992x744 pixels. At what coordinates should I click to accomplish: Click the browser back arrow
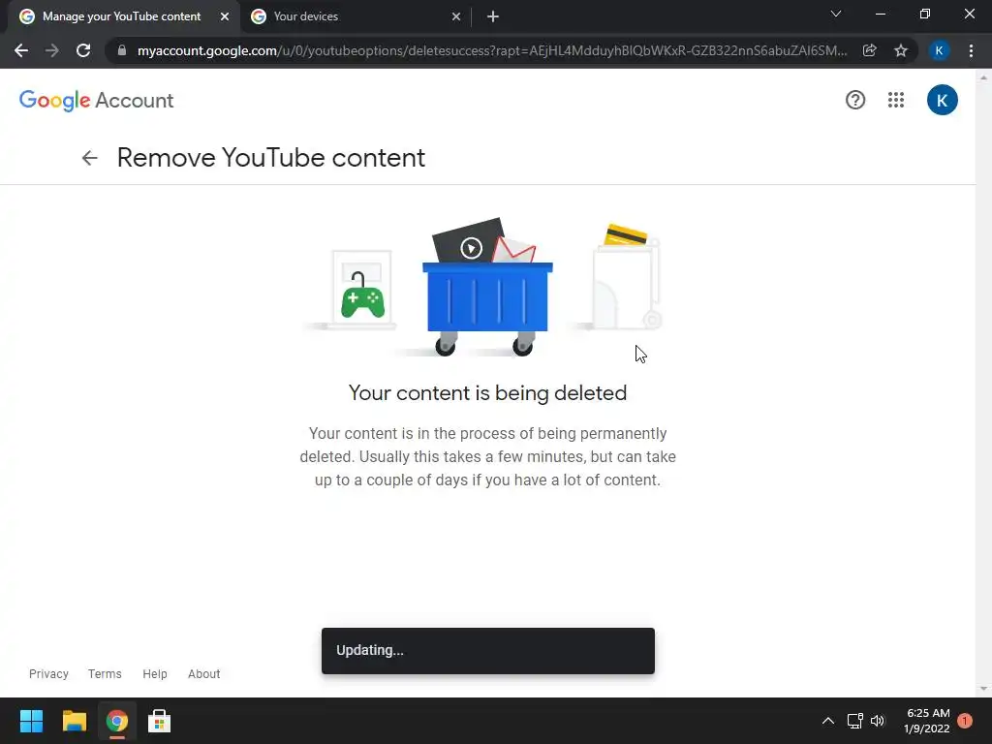pos(21,50)
